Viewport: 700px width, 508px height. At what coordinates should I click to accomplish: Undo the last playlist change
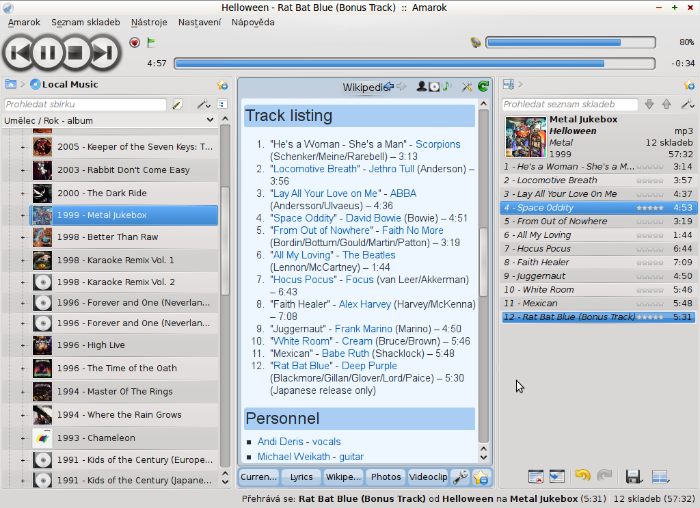(x=582, y=475)
